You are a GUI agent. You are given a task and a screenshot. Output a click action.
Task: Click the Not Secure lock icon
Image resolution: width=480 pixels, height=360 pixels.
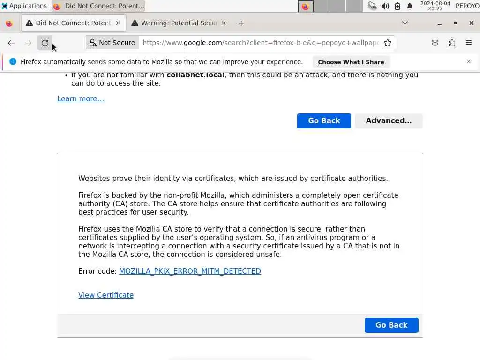pyautogui.click(x=92, y=43)
